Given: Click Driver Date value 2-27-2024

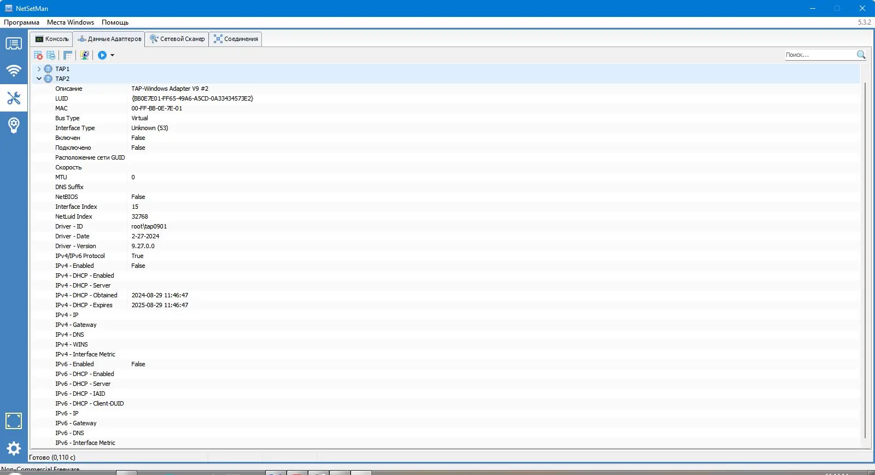Looking at the screenshot, I should (x=145, y=236).
